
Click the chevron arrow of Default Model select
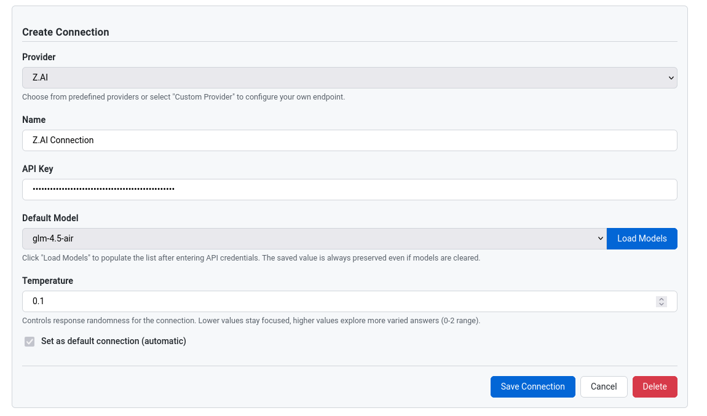[x=601, y=238]
